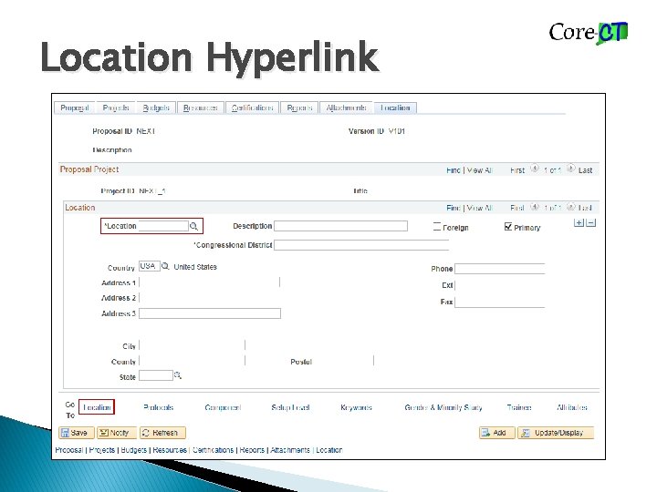The height and width of the screenshot is (492, 657).
Task: Uncheck the Primary checkbox
Action: tap(508, 227)
